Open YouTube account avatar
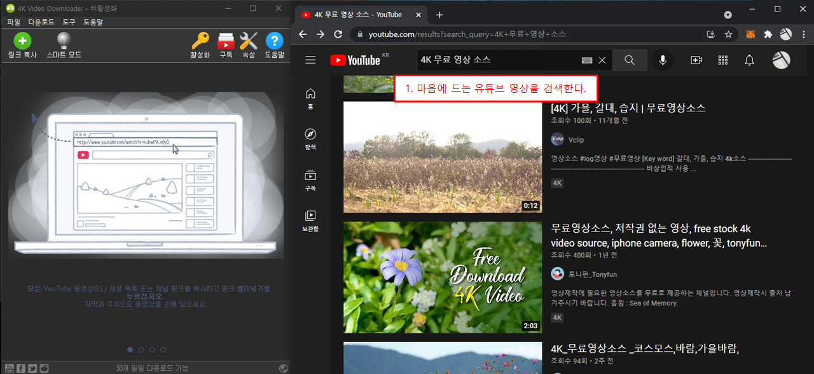This screenshot has height=374, width=814. coord(781,60)
